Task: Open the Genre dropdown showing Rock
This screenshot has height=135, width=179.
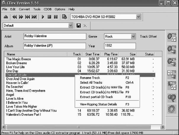Action: (133, 36)
